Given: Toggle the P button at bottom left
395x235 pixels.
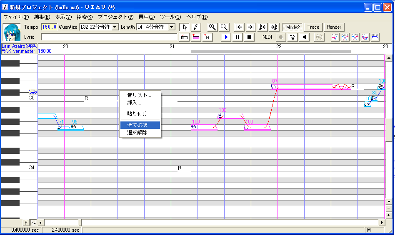Looking at the screenshot, I should click(26, 223).
